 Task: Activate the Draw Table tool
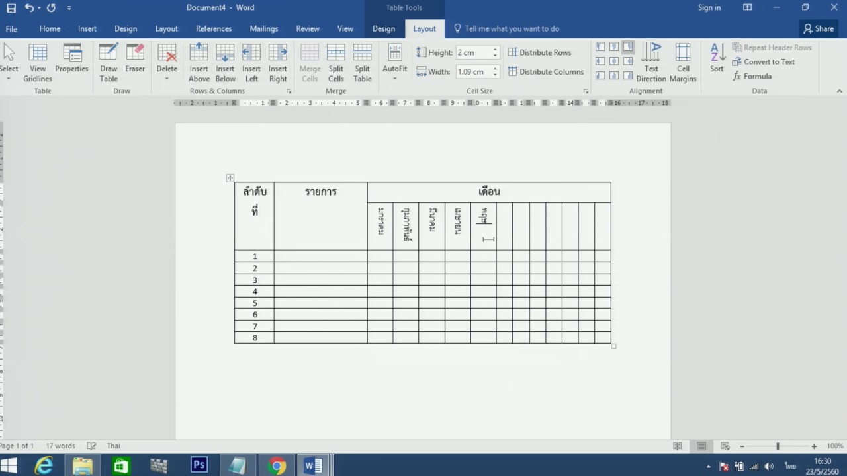tap(109, 63)
